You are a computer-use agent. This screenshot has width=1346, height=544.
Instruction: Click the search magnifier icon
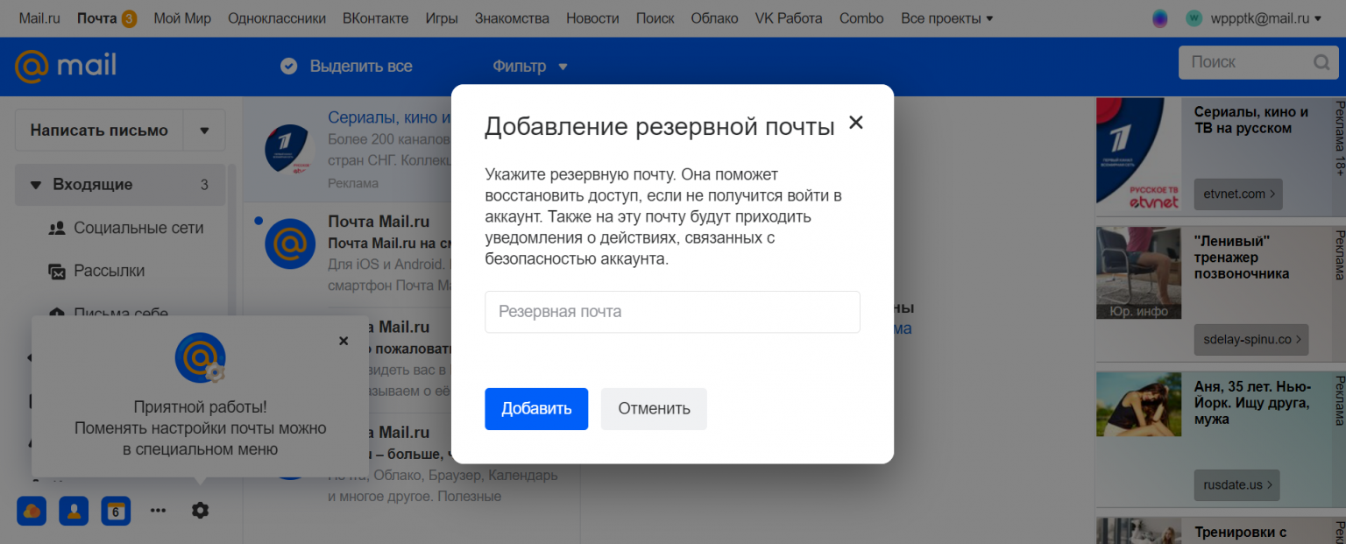(1321, 62)
